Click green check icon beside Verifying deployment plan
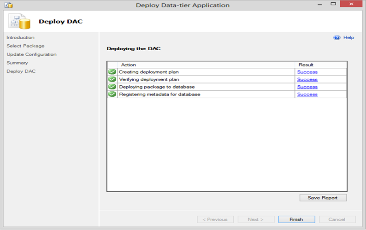Viewport: 366px width, 230px height. point(112,79)
